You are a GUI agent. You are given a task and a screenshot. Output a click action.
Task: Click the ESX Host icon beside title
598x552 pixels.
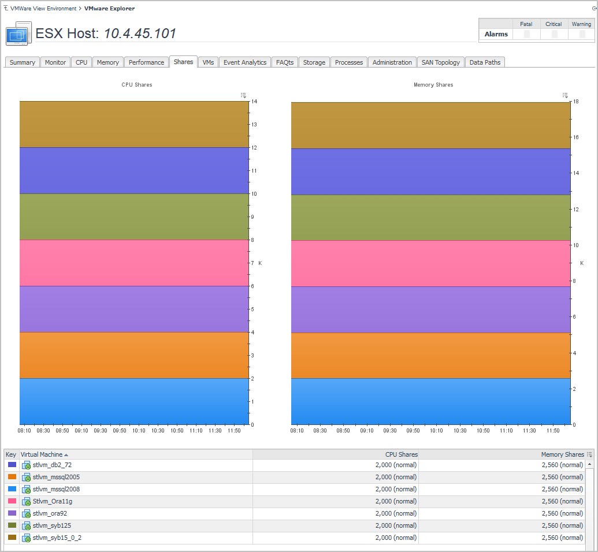click(17, 34)
